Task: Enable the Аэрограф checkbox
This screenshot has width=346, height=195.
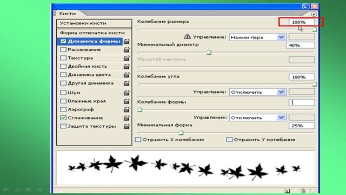Action: coord(63,109)
